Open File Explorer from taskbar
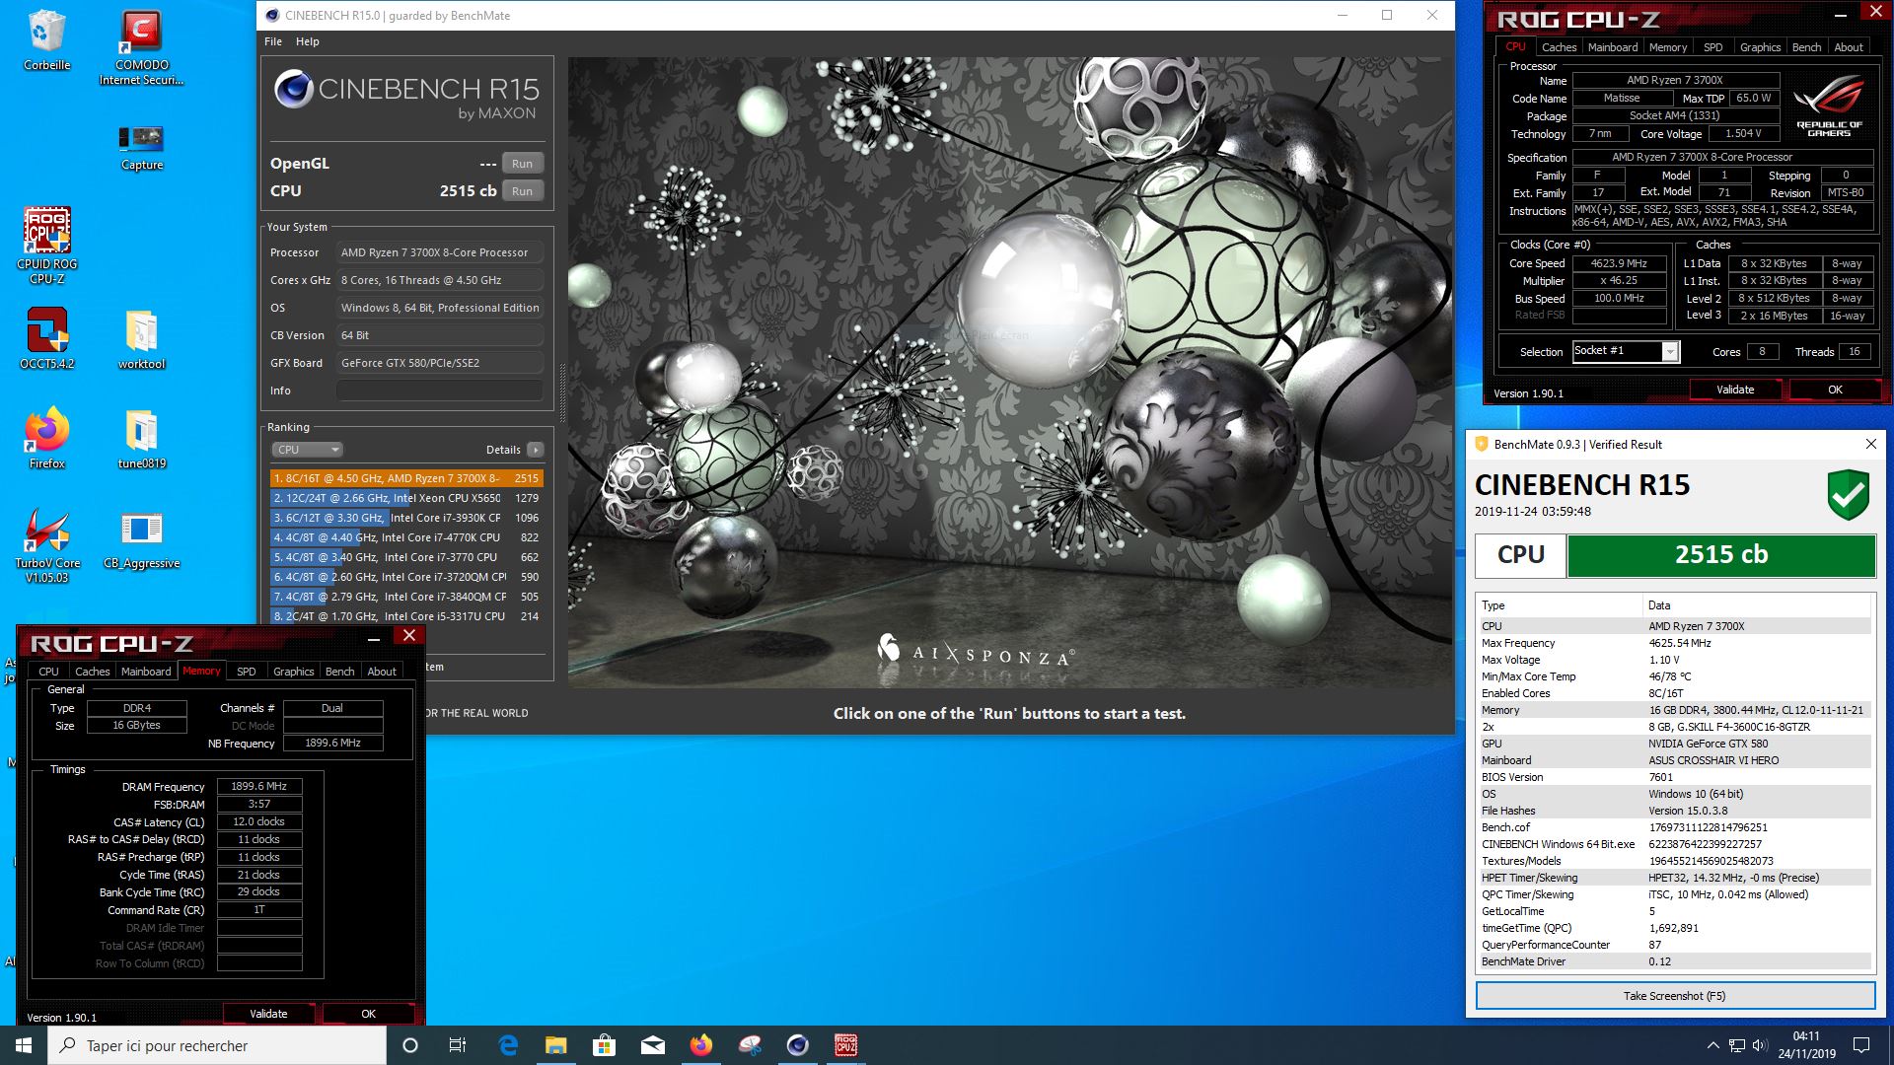 point(555,1045)
